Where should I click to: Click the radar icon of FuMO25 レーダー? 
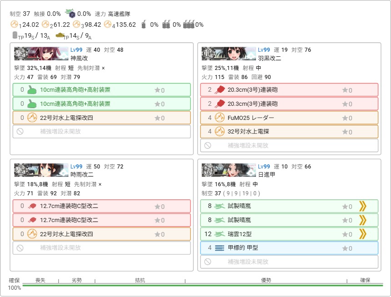click(x=220, y=118)
